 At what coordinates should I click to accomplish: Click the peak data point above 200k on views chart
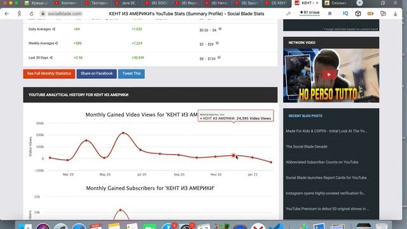pos(123,133)
